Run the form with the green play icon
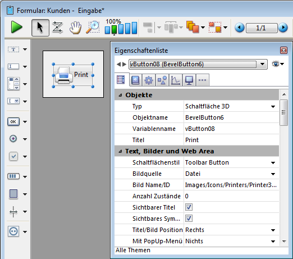The width and height of the screenshot is (293, 259). pyautogui.click(x=17, y=28)
